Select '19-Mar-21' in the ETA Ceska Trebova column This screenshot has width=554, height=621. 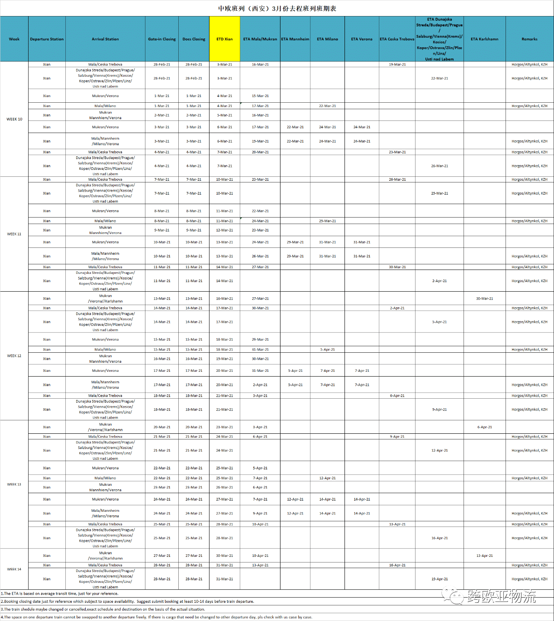[397, 65]
